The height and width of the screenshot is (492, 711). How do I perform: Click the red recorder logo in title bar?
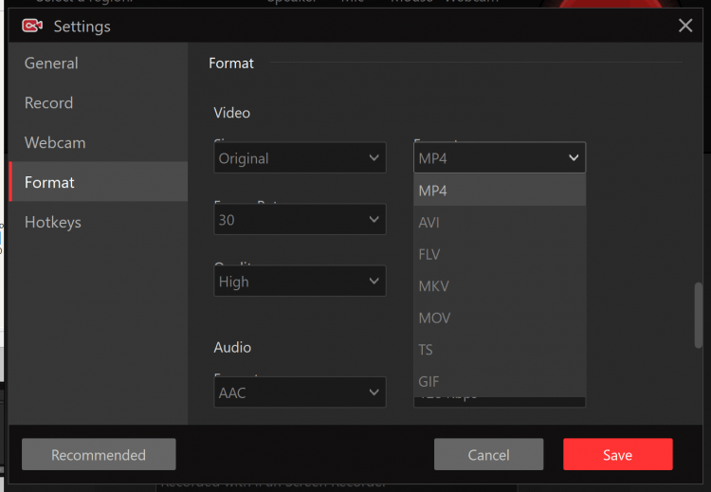(32, 26)
